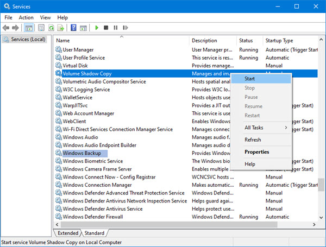The width and height of the screenshot is (326, 247).
Task: Open the View menu
Action: pyautogui.click(x=45, y=17)
